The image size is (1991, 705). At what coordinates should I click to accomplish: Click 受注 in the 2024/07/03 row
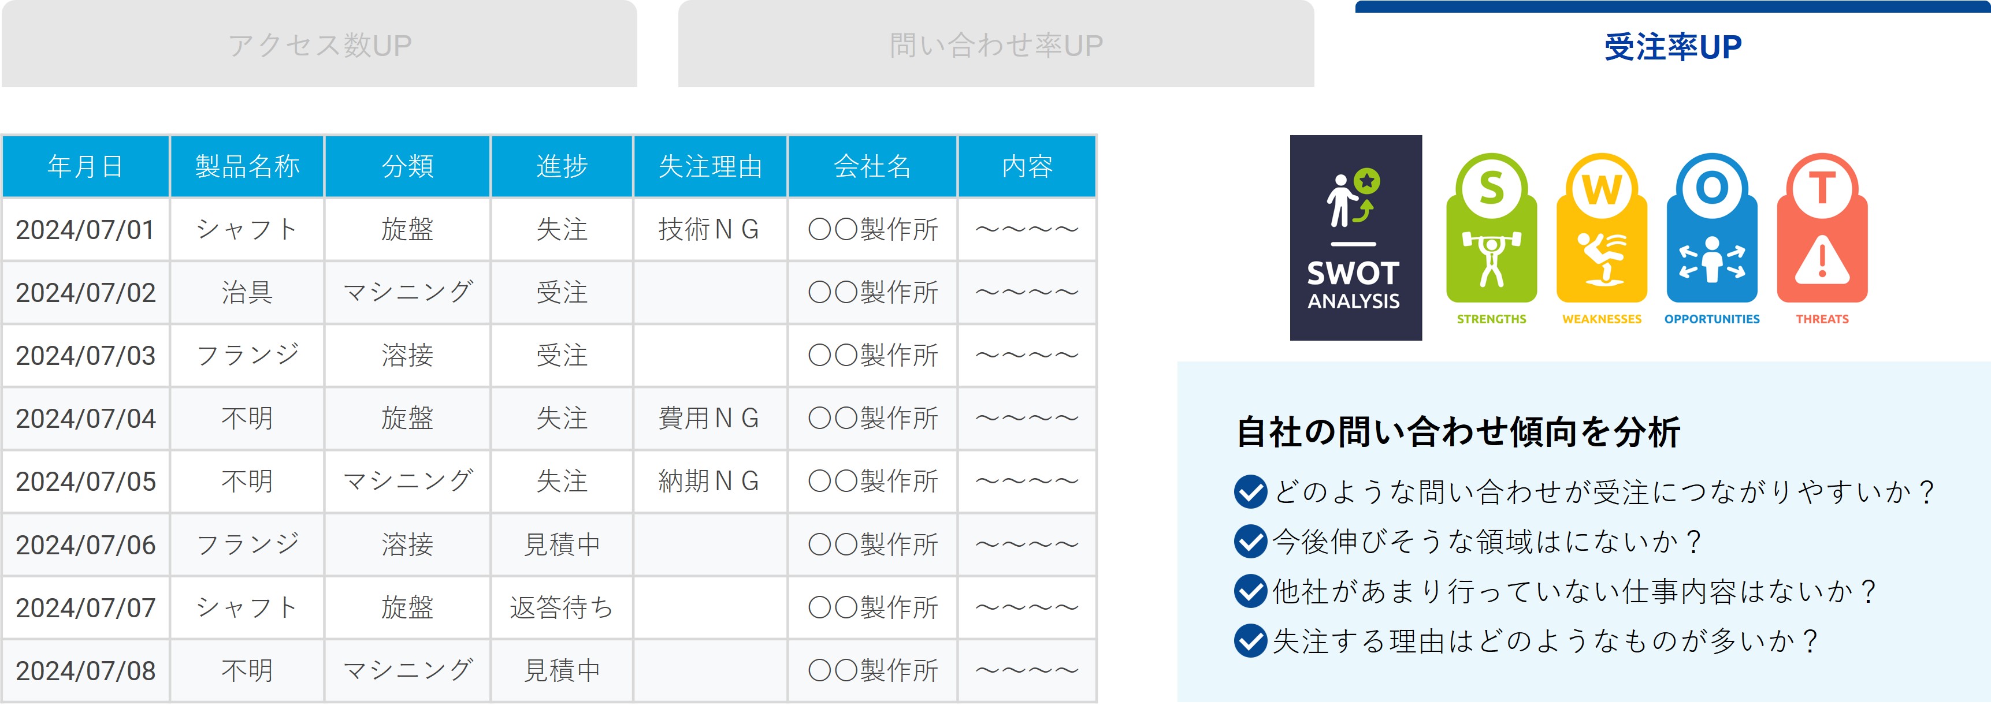click(562, 355)
